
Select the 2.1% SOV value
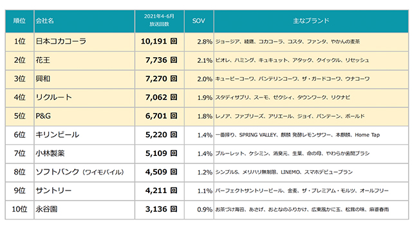point(205,60)
